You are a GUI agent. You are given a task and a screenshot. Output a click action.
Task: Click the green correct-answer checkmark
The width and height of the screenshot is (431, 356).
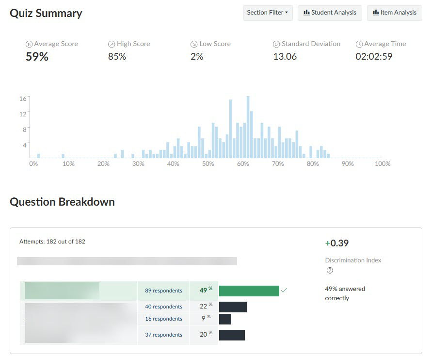284,290
